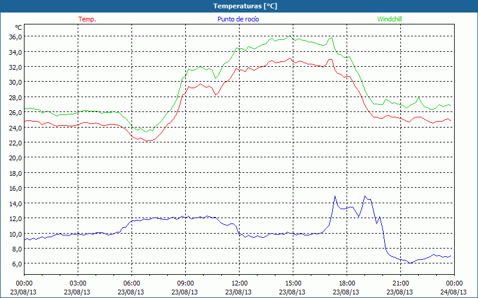Select the 14,0 y-axis value
This screenshot has width=478, height=298.
coord(16,203)
